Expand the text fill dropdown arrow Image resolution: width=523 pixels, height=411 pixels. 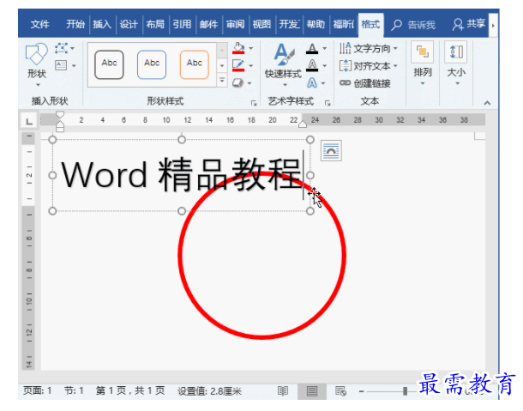(x=325, y=49)
